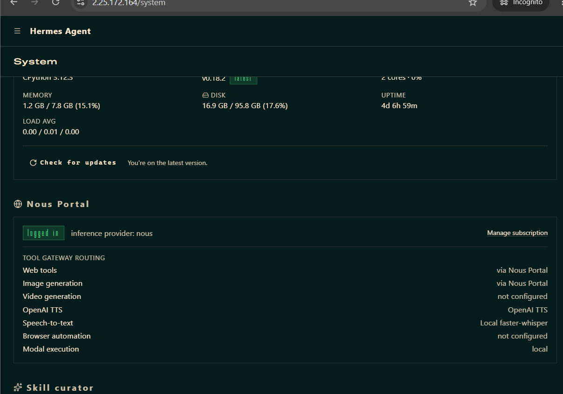Click the logged in status badge
Screen dimensions: 563x394
click(x=43, y=233)
